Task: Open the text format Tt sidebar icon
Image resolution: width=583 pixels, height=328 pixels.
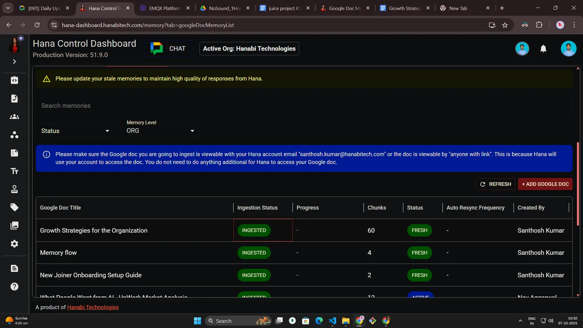Action: pyautogui.click(x=14, y=171)
